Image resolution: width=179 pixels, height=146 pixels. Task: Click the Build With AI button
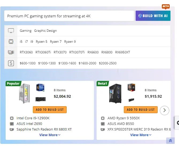click(x=153, y=16)
